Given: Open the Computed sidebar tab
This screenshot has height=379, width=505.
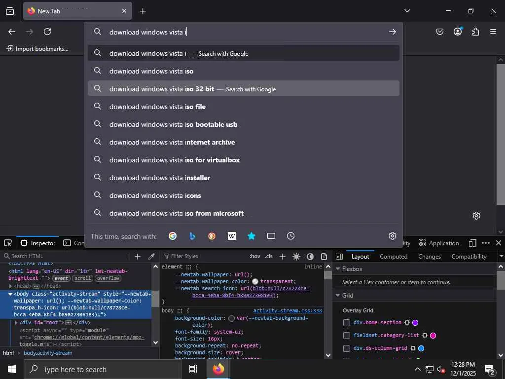Looking at the screenshot, I should click(394, 257).
